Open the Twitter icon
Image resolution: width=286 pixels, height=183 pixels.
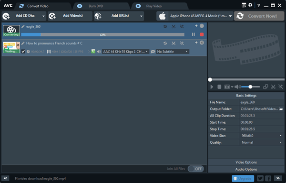[x=260, y=178]
